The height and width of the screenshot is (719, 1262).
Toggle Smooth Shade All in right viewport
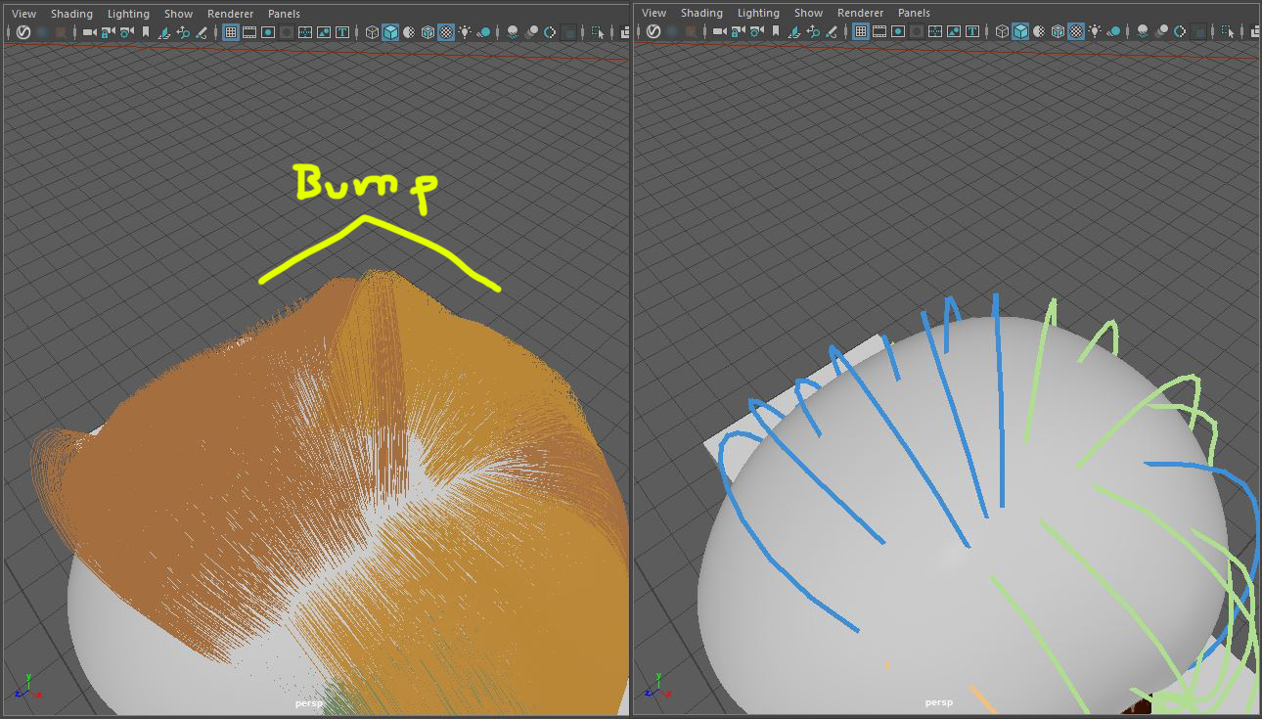tap(1020, 32)
